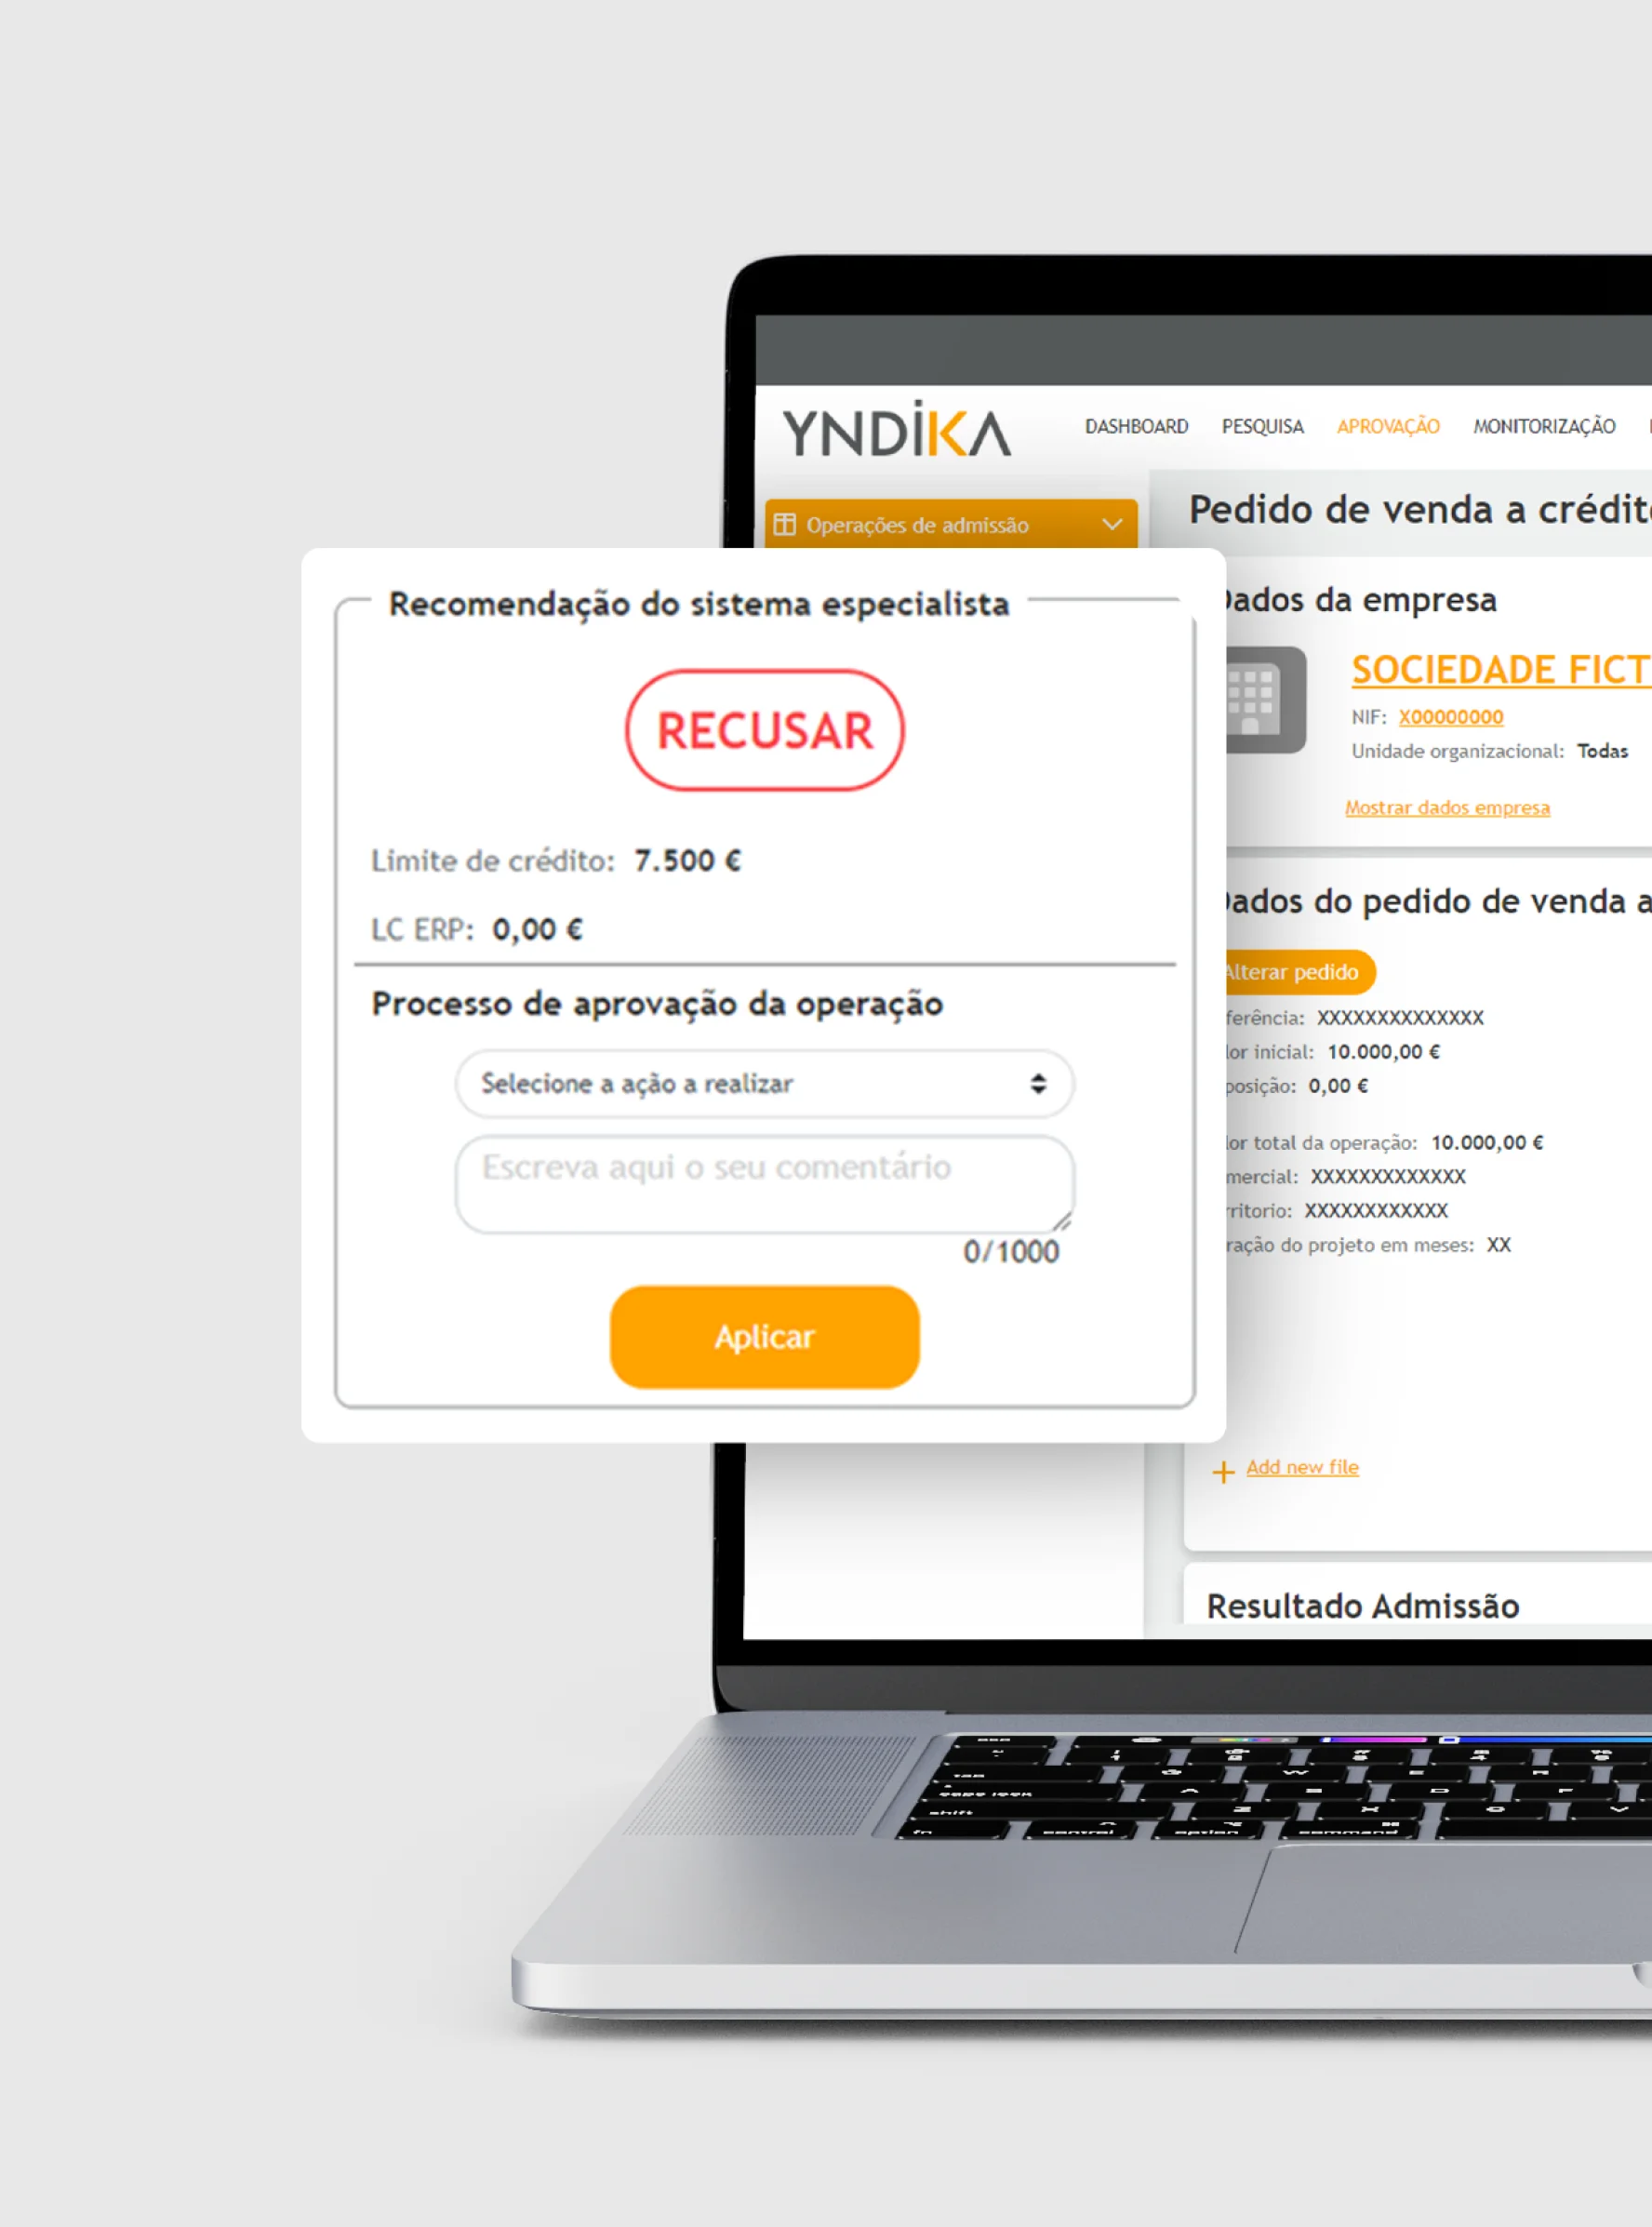Click the comment text field

764,1184
